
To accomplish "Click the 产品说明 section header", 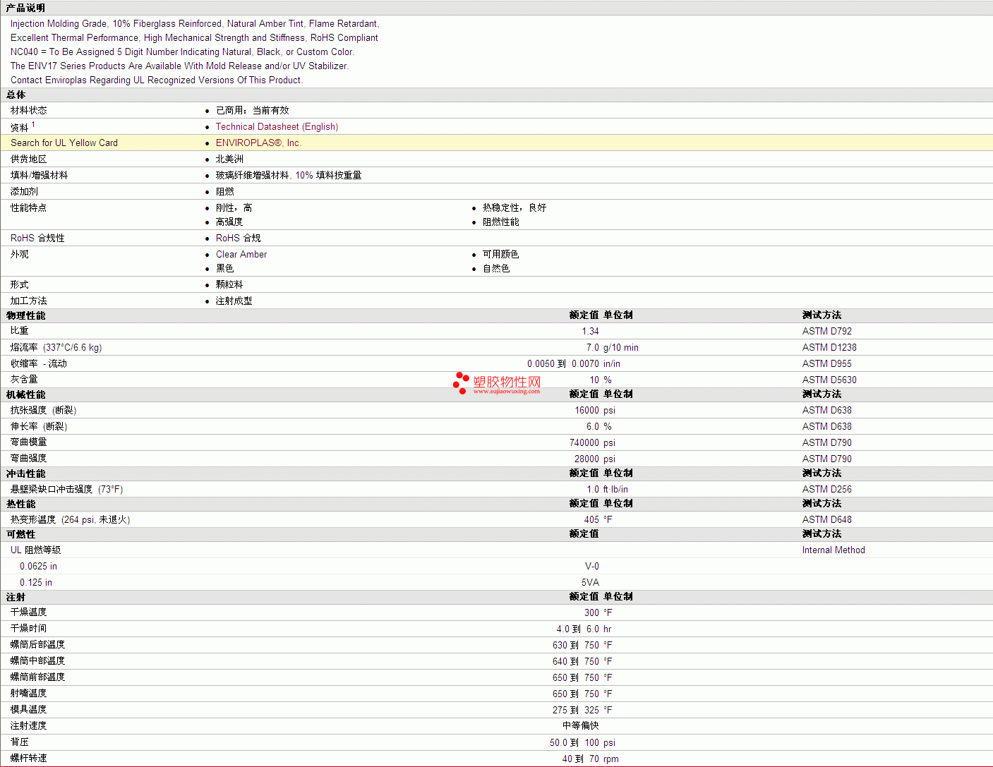I will pyautogui.click(x=25, y=8).
